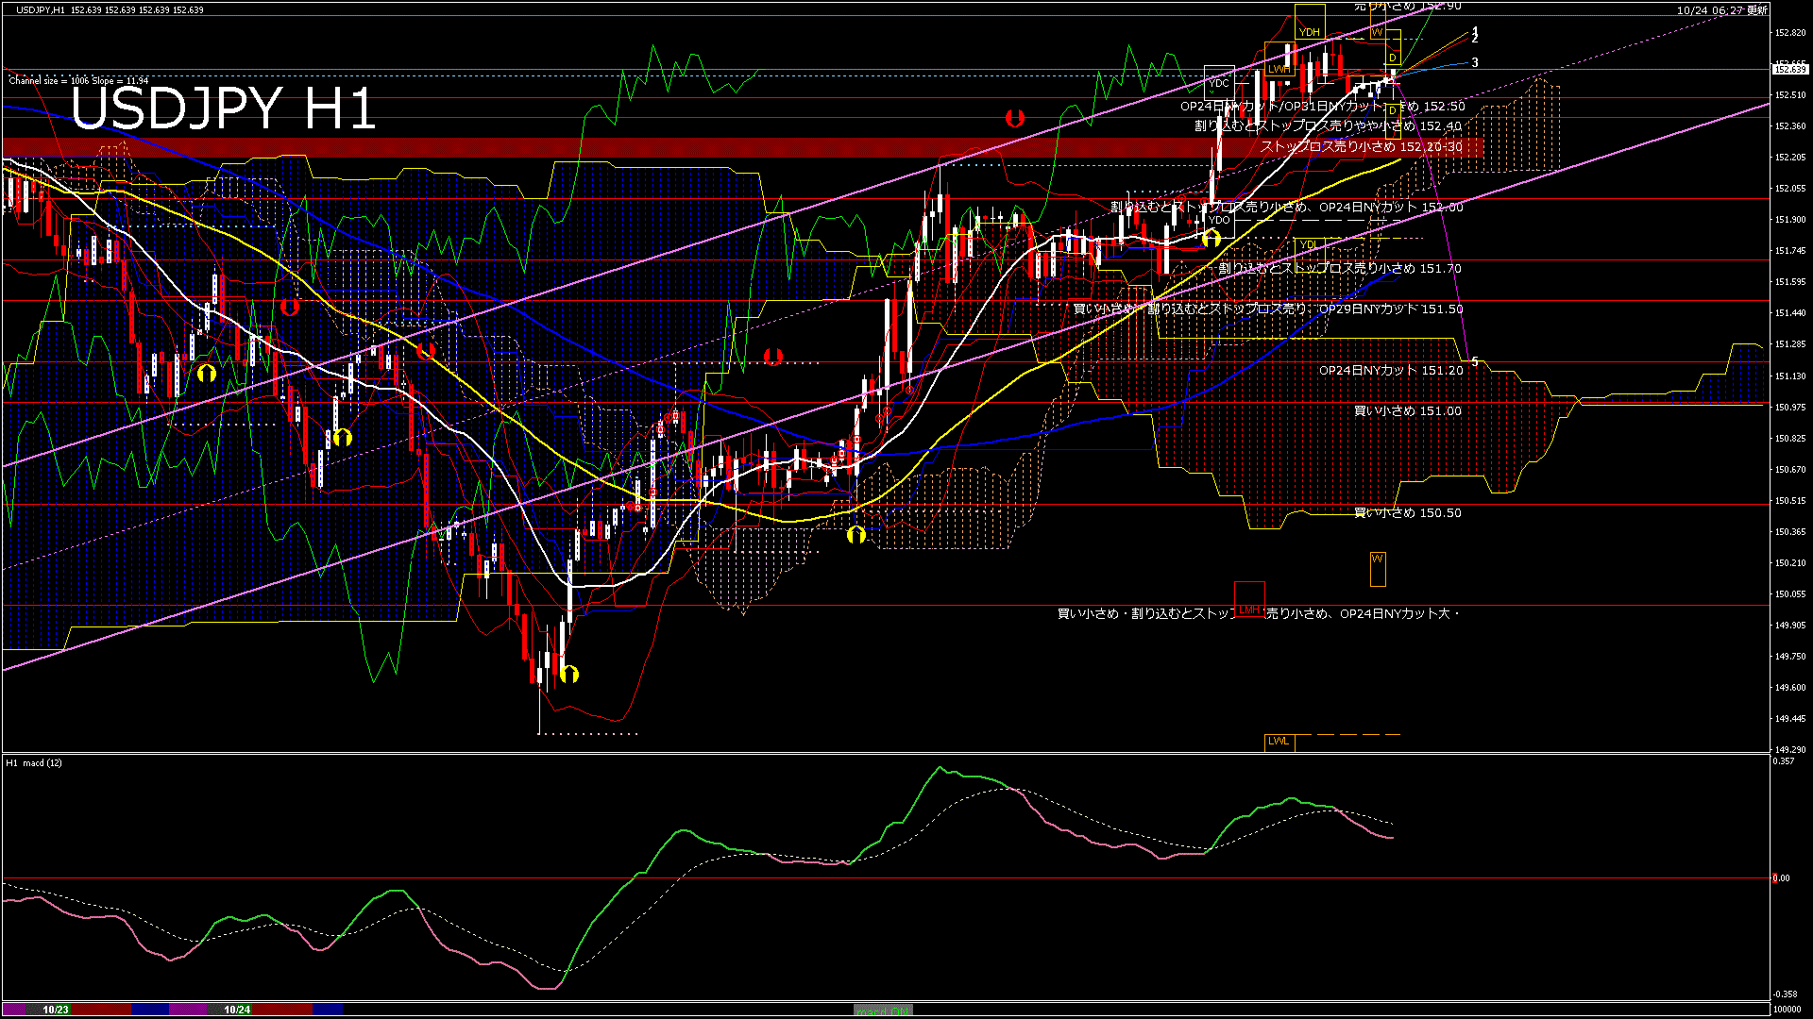
Task: Toggle the macd ON button
Action: [x=883, y=1011]
